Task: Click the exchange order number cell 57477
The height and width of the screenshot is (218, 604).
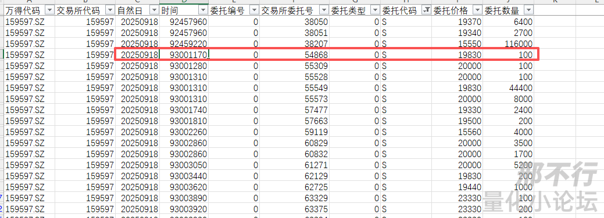Action: pyautogui.click(x=294, y=110)
